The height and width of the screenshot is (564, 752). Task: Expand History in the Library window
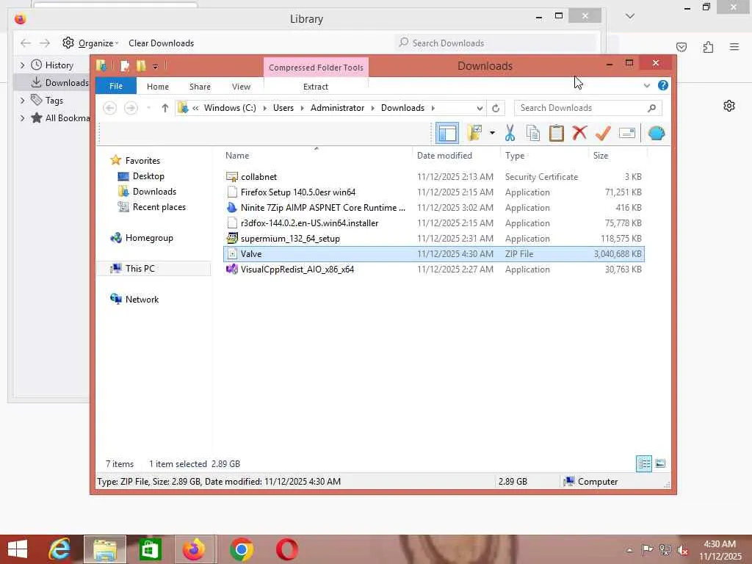coord(23,65)
